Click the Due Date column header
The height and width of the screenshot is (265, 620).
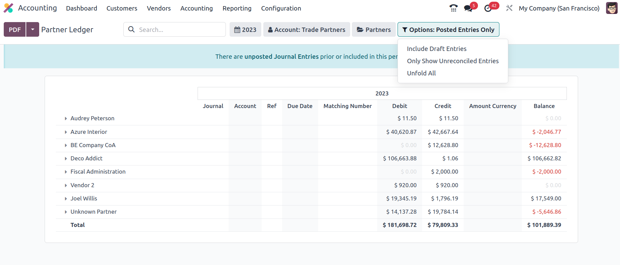[300, 106]
